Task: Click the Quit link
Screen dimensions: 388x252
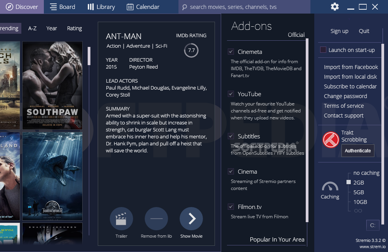Action: [x=364, y=31]
